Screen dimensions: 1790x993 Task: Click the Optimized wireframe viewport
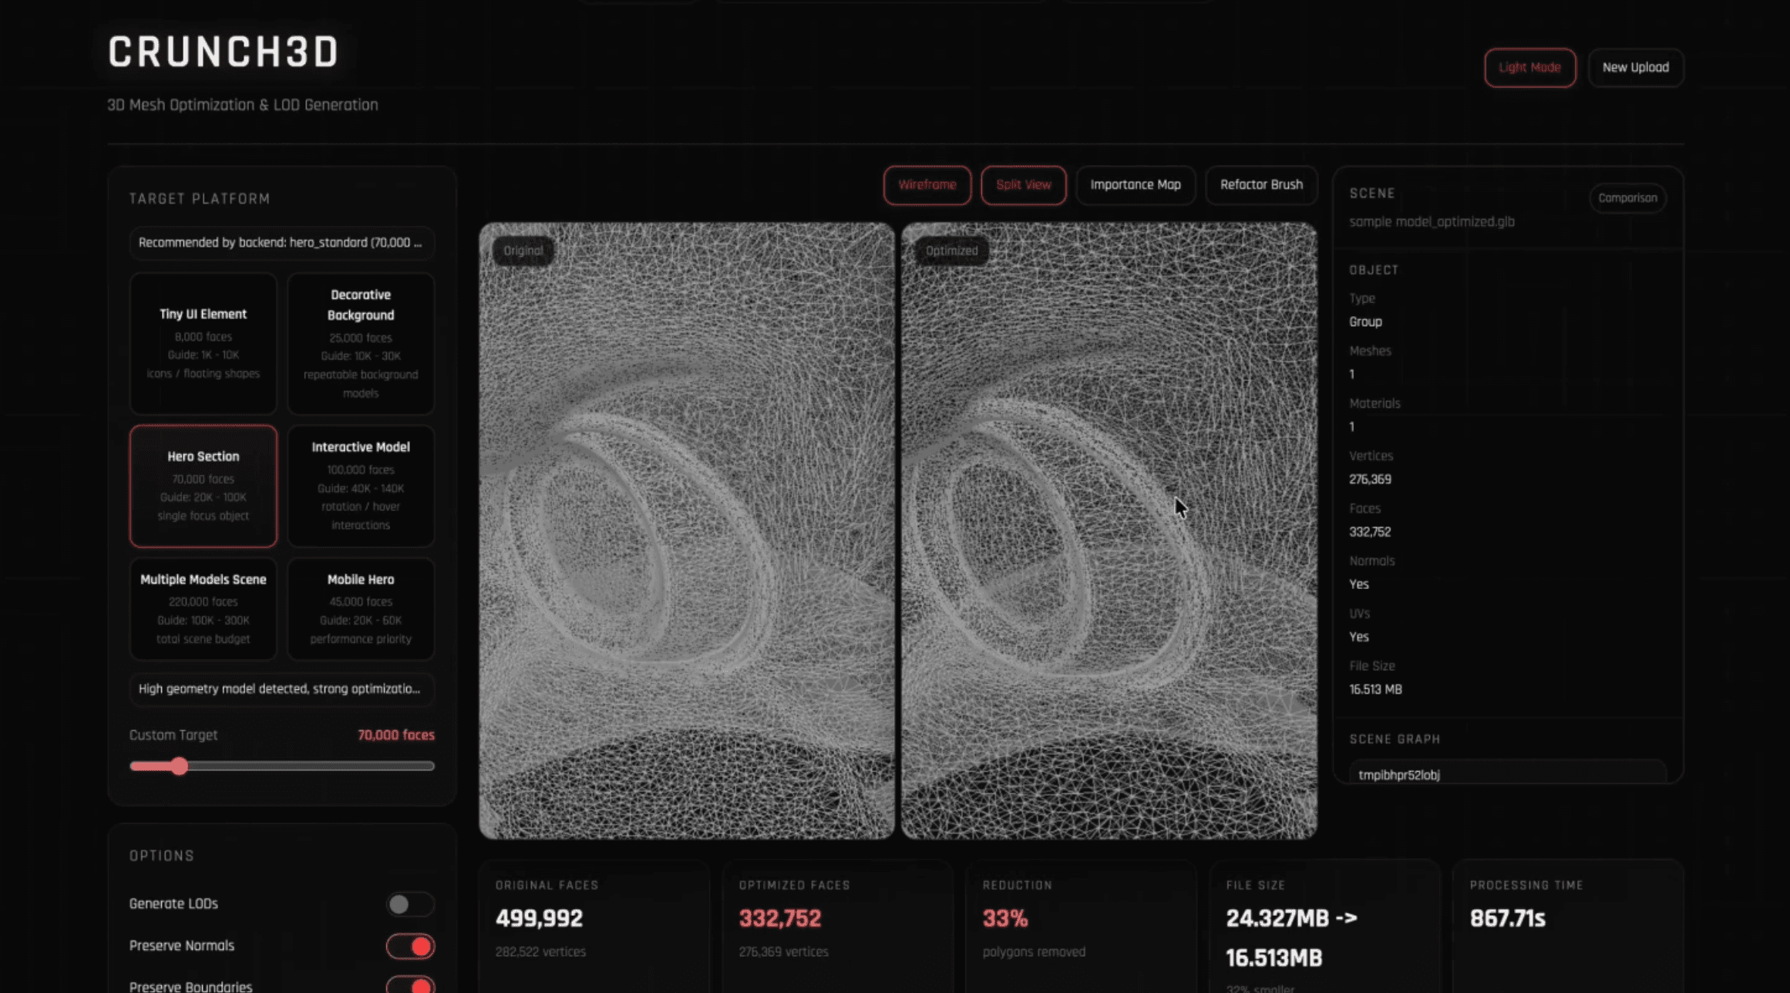pyautogui.click(x=1109, y=531)
